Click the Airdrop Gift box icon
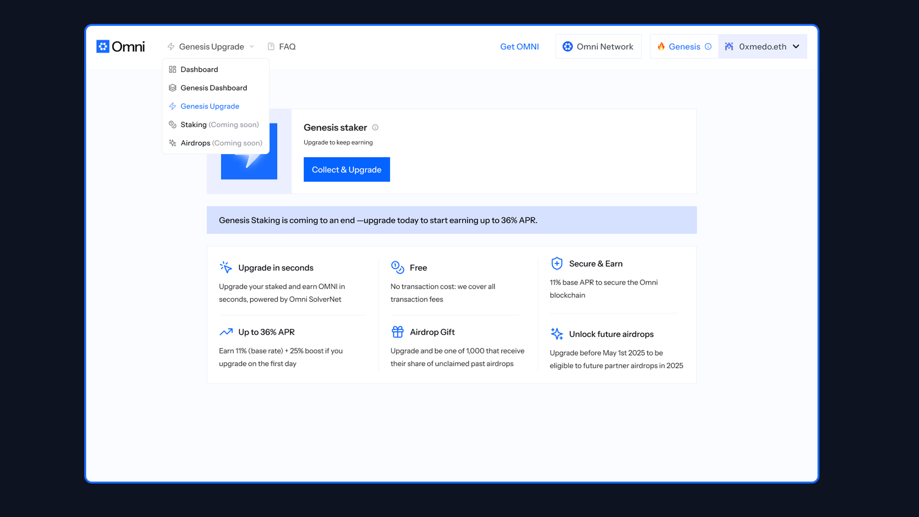Image resolution: width=919 pixels, height=517 pixels. tap(397, 332)
